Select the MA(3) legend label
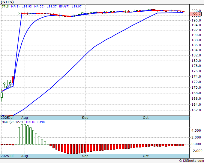Viewport: 204px width, 163px height. click(15, 7)
